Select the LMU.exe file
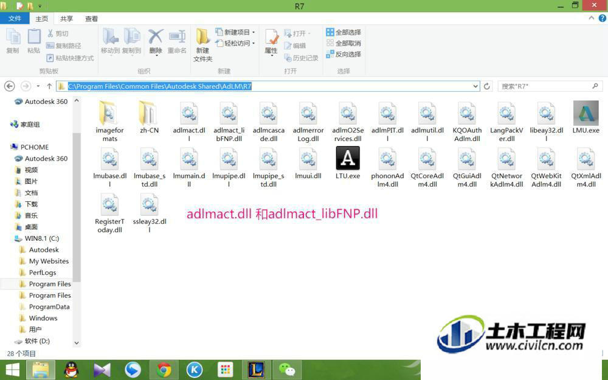 pyautogui.click(x=586, y=117)
